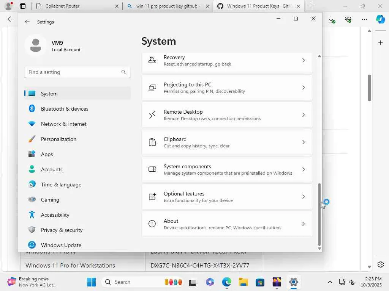Click the VM9 account avatar

coord(35,45)
